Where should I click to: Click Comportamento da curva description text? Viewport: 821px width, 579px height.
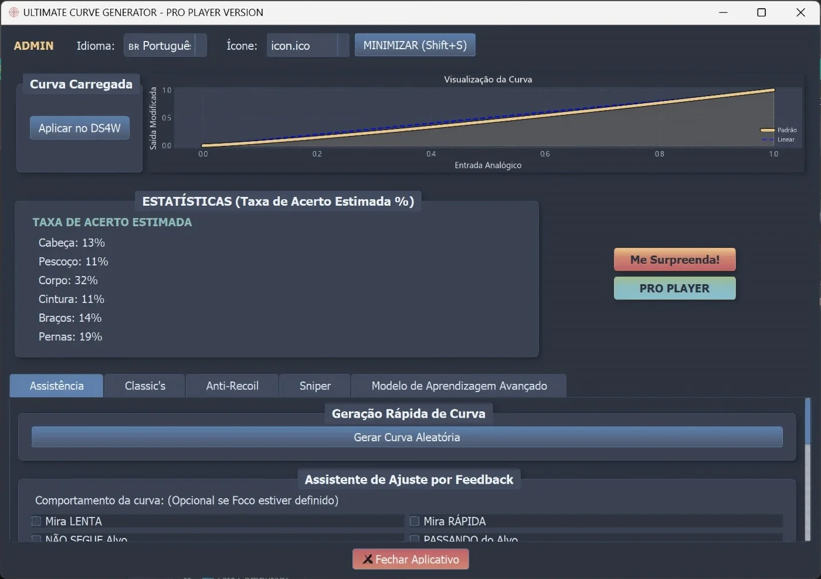click(186, 500)
